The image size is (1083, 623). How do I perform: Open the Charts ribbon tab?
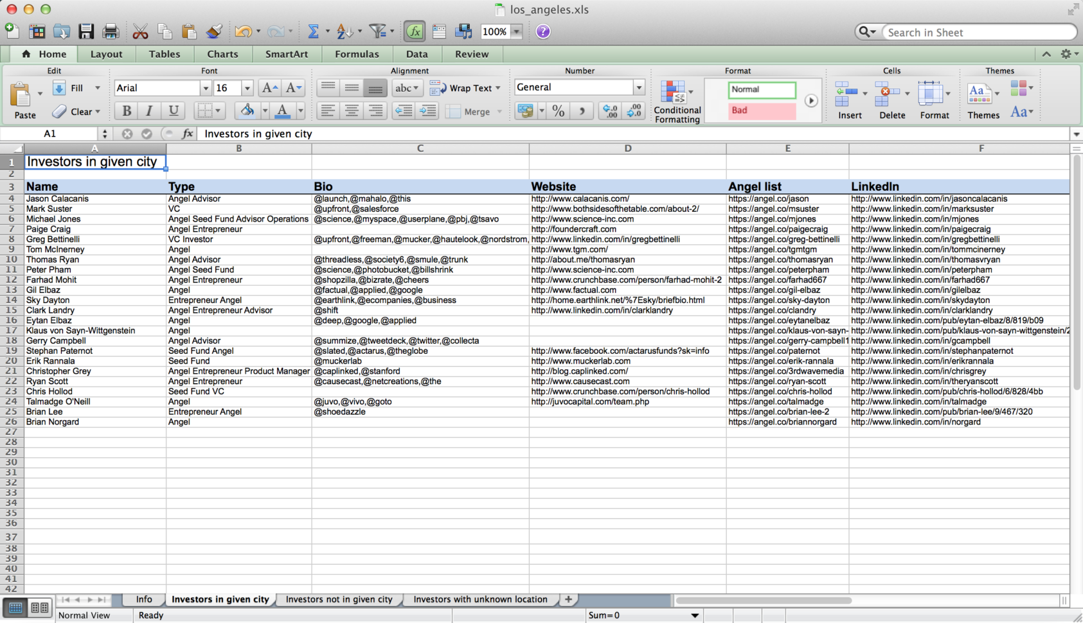click(222, 54)
